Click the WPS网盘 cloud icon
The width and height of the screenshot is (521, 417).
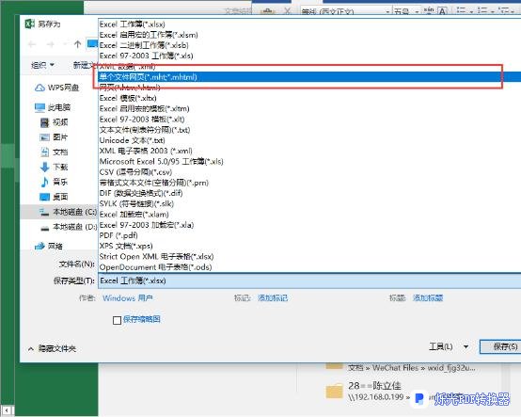pos(39,88)
